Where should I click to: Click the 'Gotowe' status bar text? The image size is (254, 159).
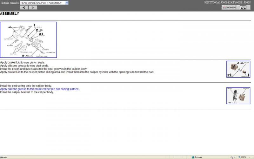(3, 157)
